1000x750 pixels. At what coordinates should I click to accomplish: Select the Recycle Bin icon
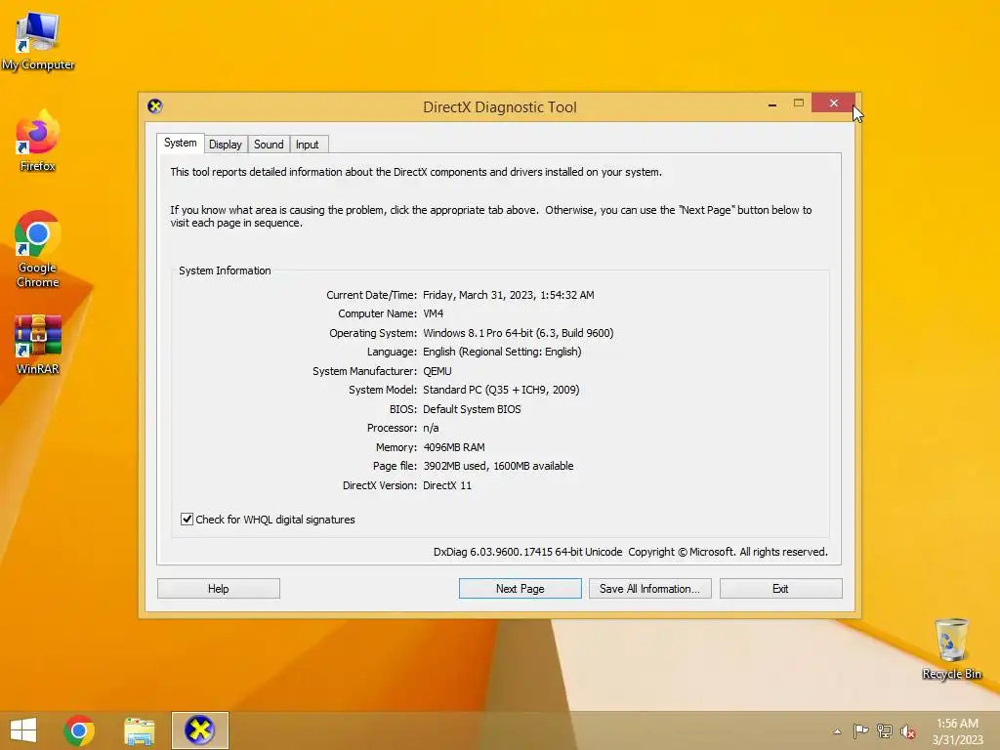coord(951,649)
